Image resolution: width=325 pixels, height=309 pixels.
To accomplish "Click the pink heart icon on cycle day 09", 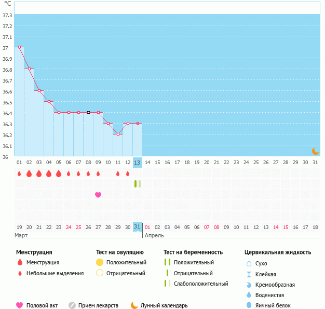I will [98, 195].
